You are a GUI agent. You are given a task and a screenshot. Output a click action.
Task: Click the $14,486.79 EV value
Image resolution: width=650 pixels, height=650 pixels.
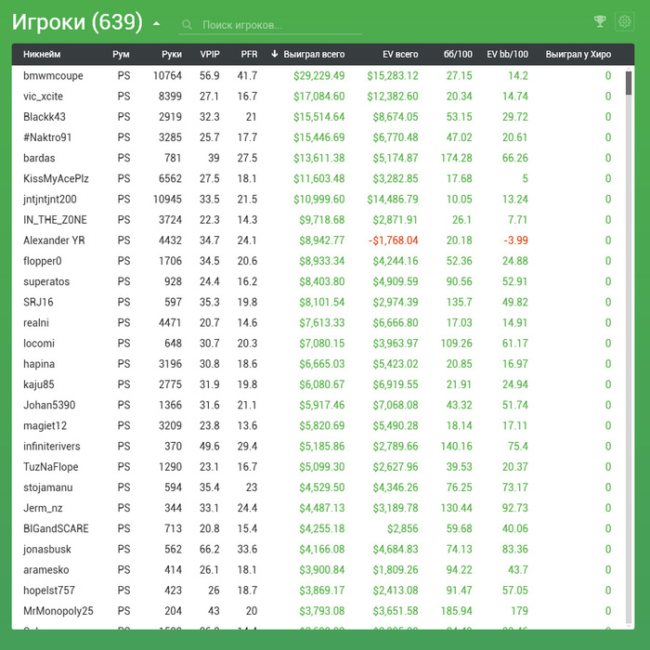coord(392,200)
